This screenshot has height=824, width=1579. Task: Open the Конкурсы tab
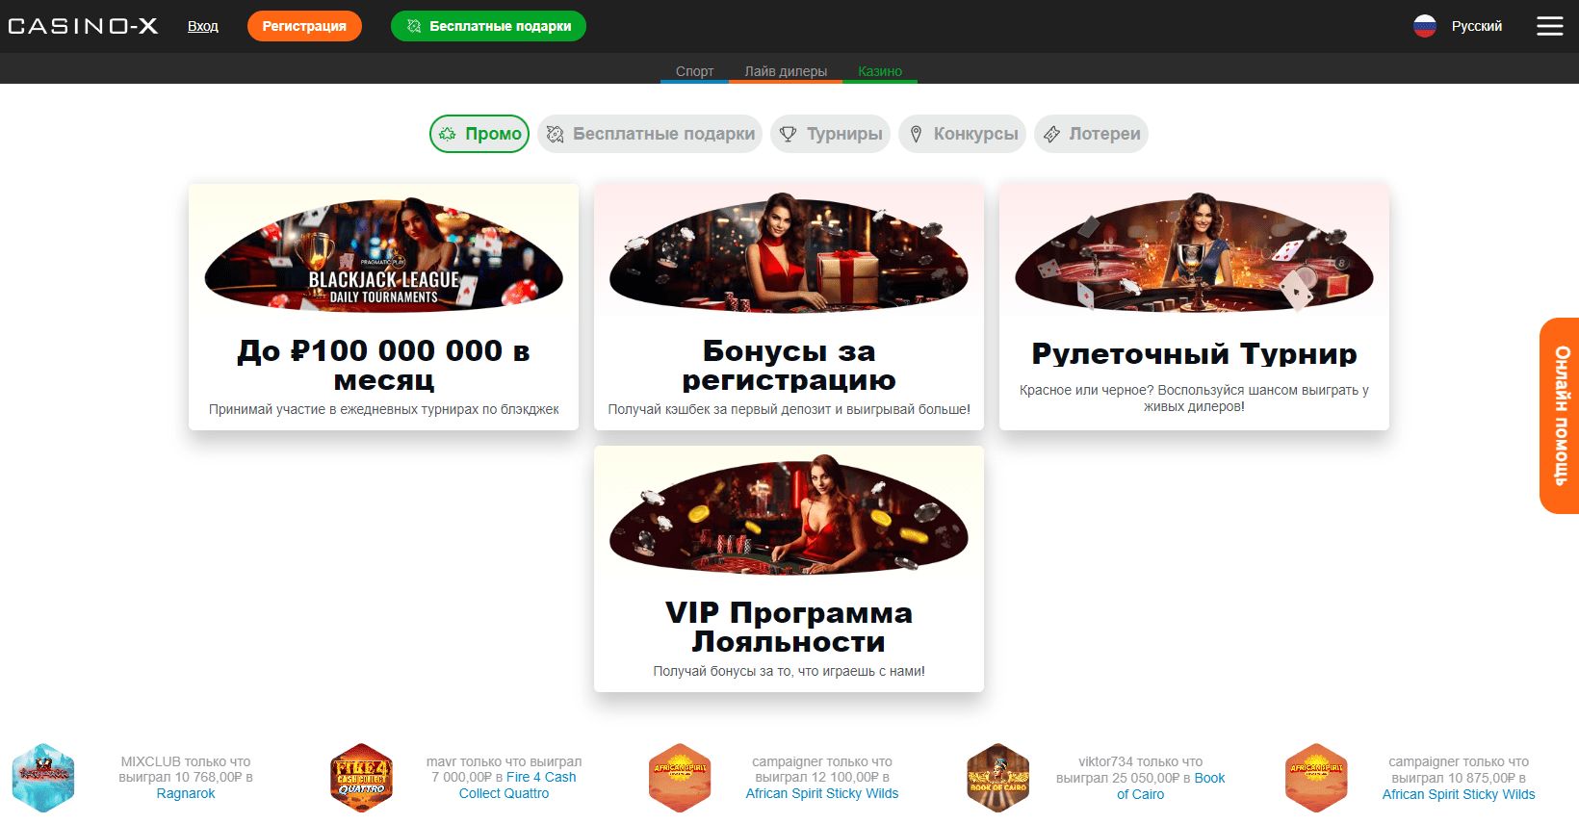pyautogui.click(x=962, y=134)
